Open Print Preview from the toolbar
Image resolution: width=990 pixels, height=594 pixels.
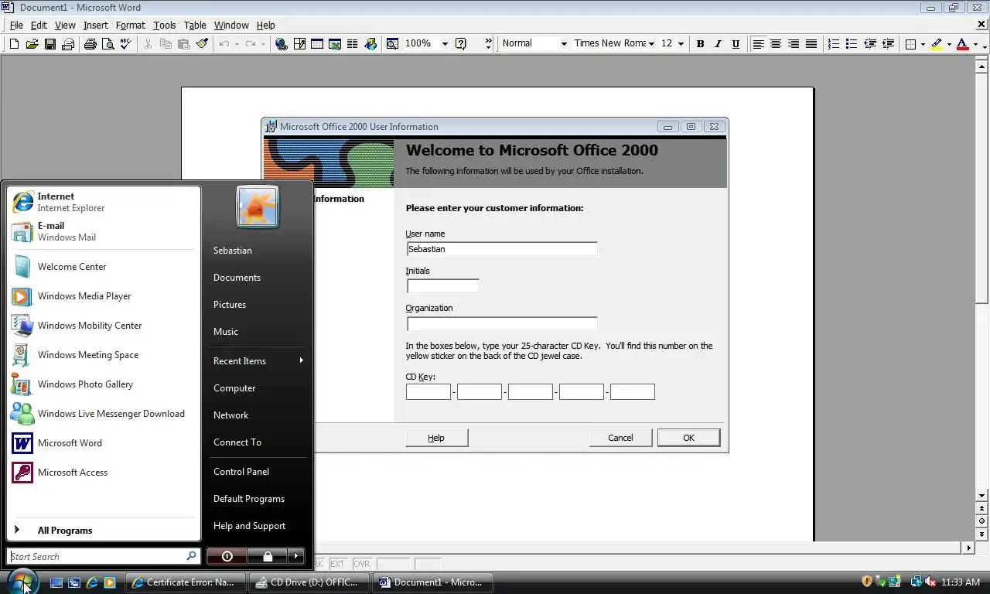coord(108,44)
